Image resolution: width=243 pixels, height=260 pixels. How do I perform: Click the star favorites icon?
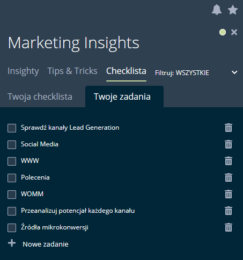[x=233, y=10]
